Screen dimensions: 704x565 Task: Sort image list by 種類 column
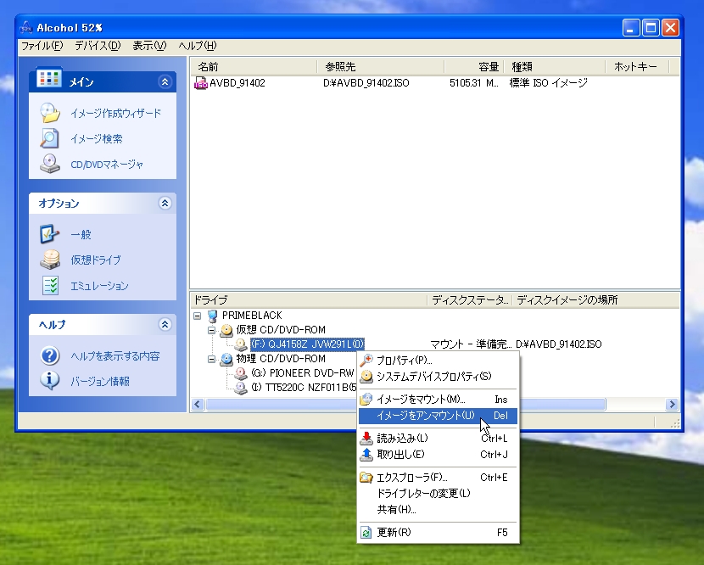[x=555, y=67]
